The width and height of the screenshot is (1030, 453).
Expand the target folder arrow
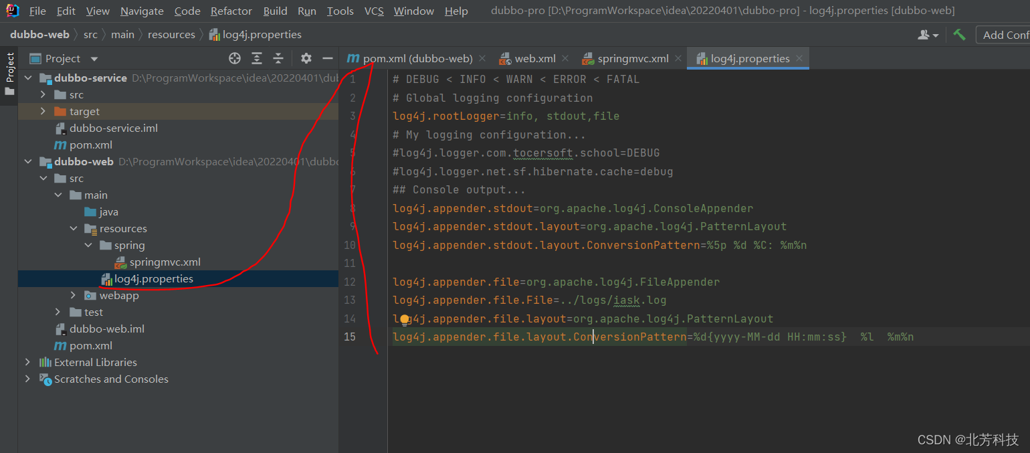pyautogui.click(x=43, y=111)
